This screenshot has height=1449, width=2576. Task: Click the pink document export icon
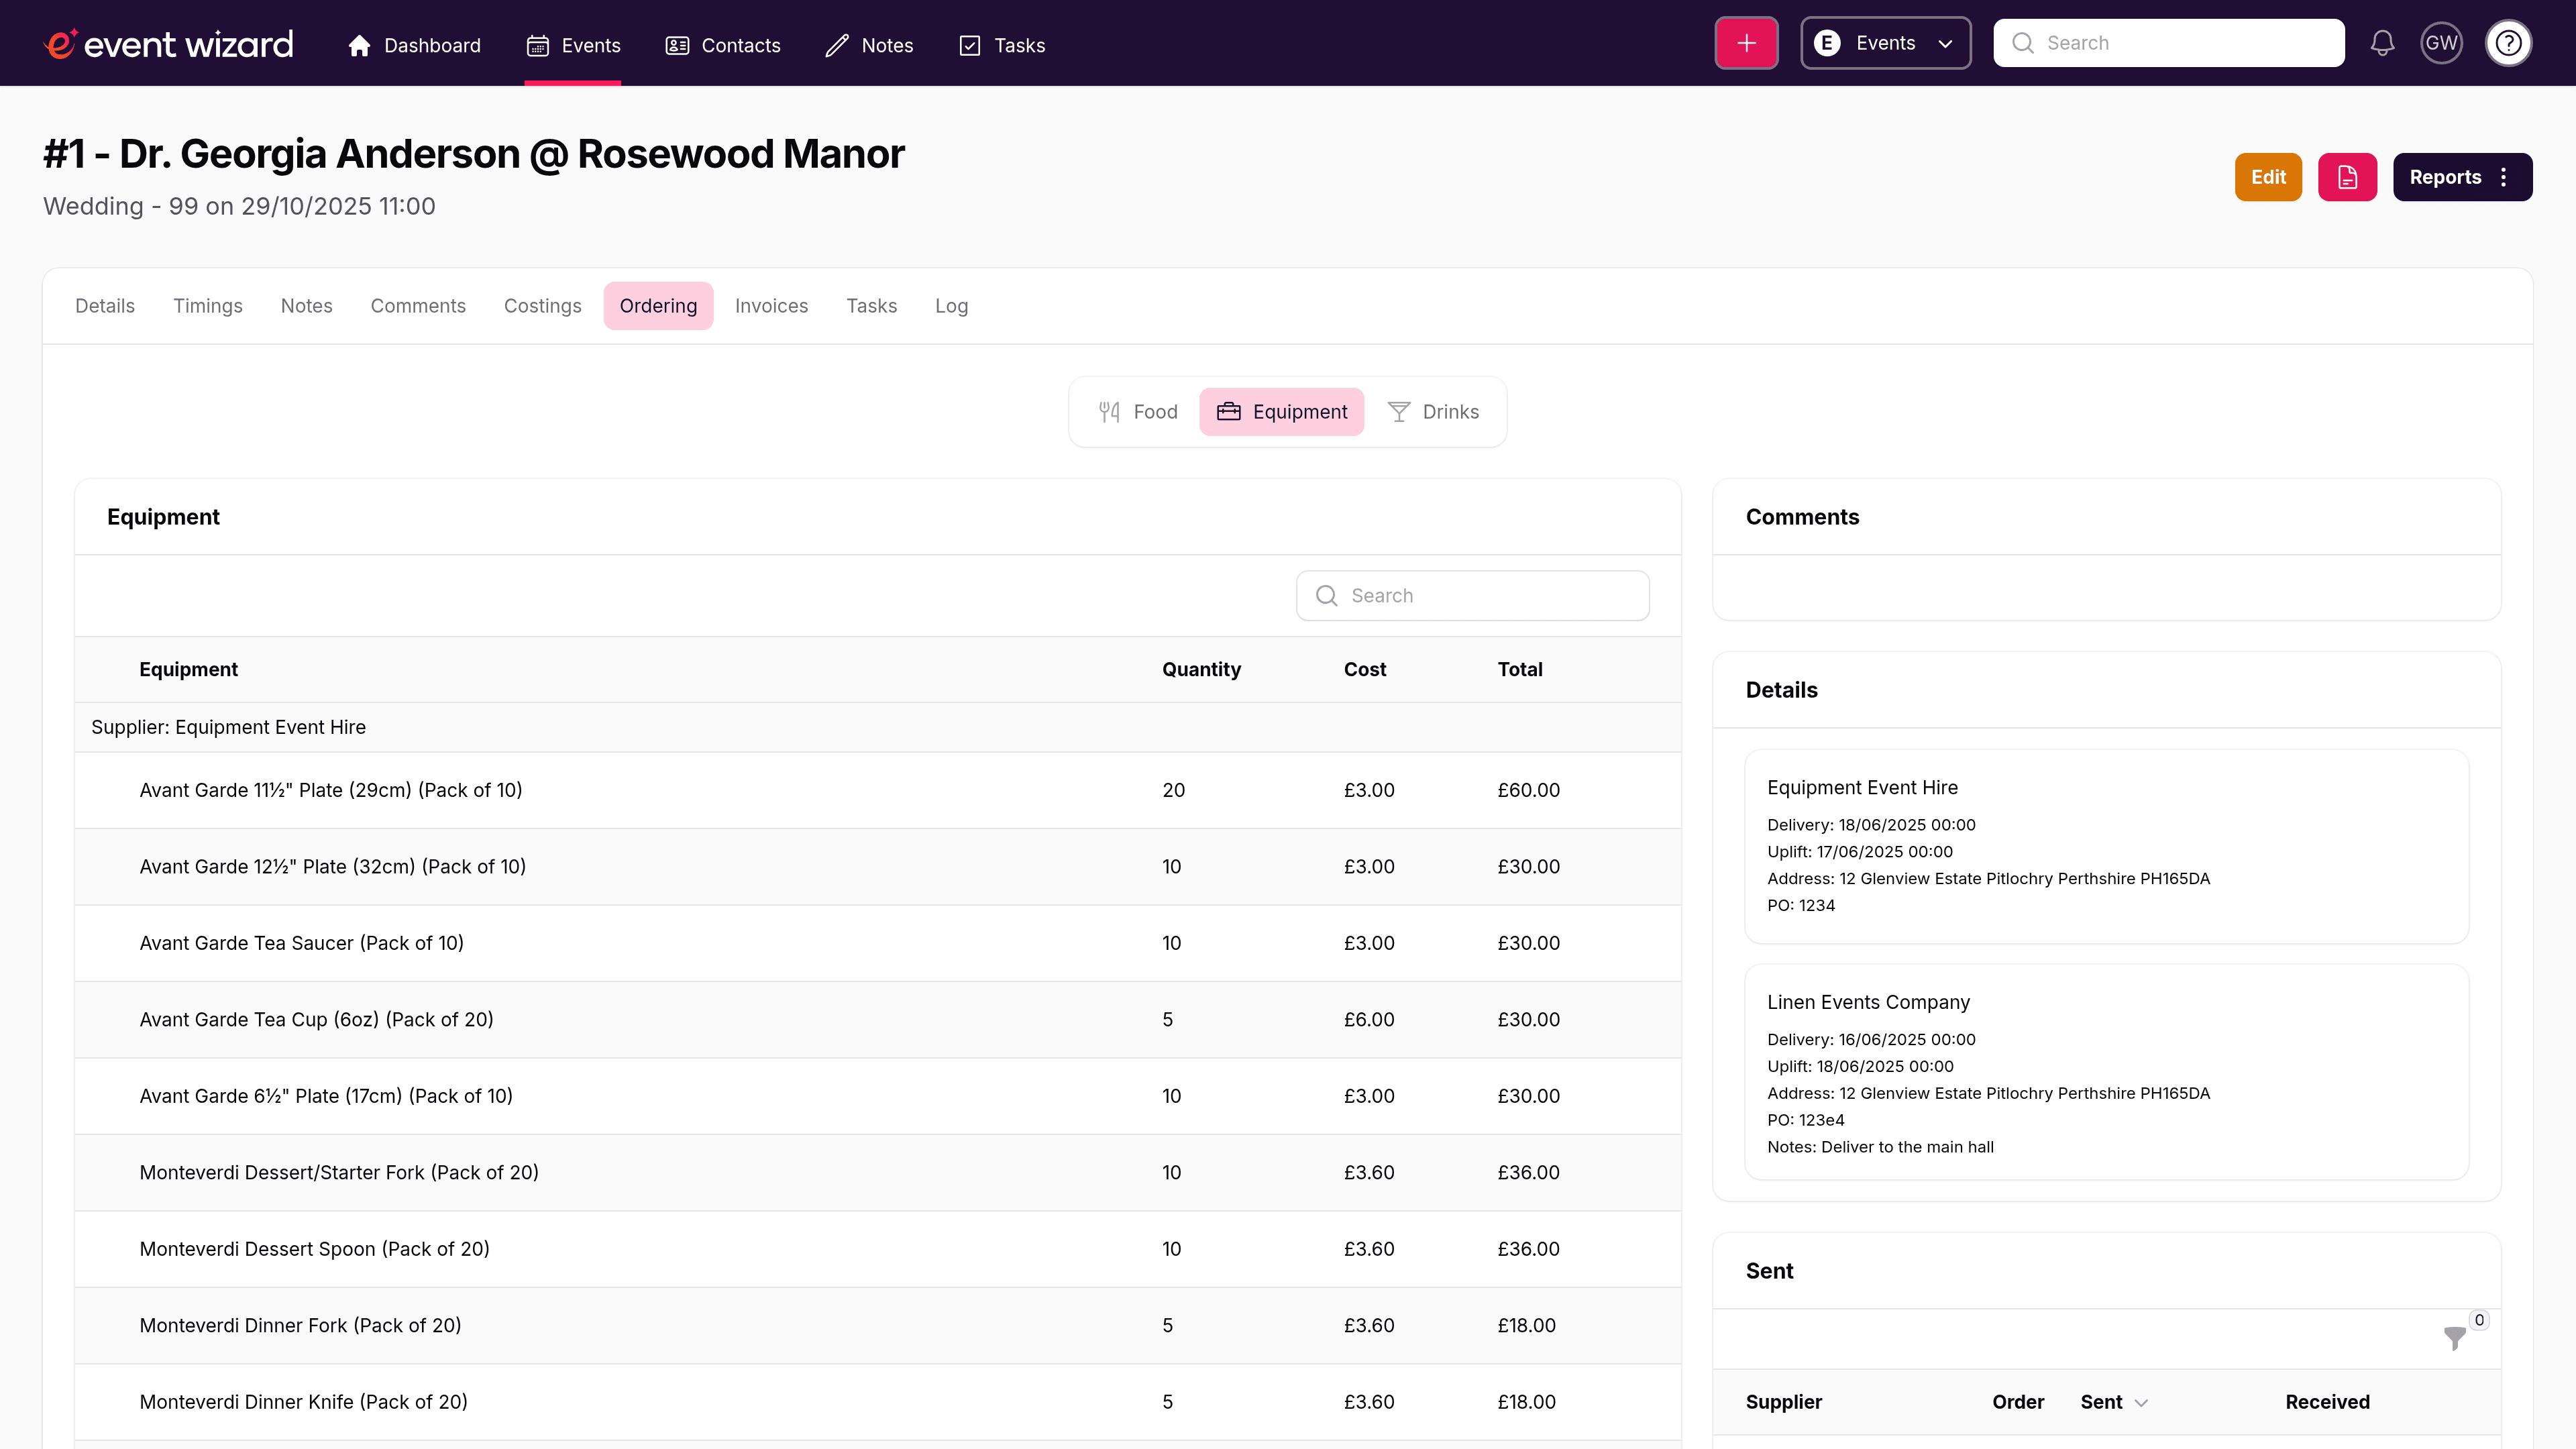tap(2347, 176)
